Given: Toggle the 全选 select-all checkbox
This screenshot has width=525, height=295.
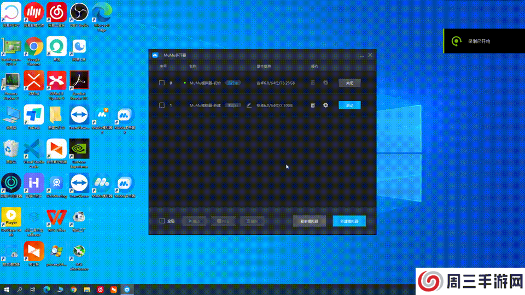Looking at the screenshot, I should pyautogui.click(x=162, y=221).
